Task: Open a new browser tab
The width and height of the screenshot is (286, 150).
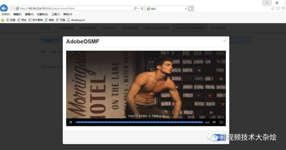Action: (x=191, y=9)
